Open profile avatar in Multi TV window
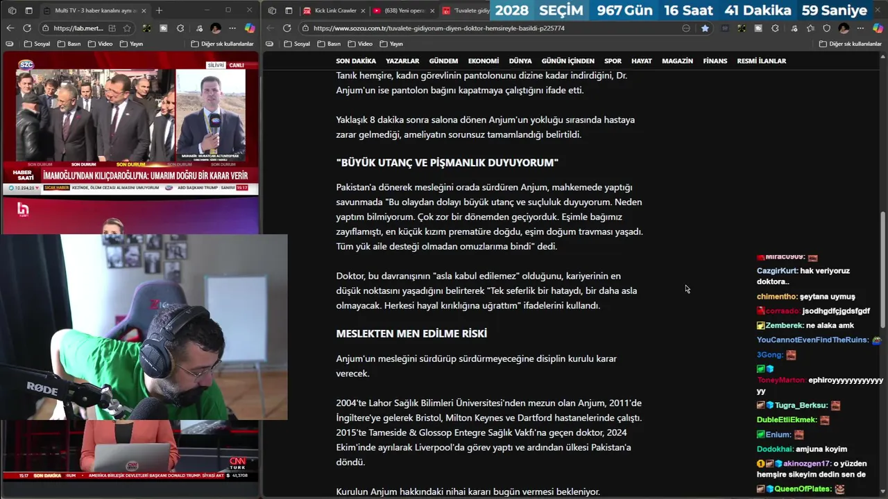The width and height of the screenshot is (888, 499). coord(216,28)
